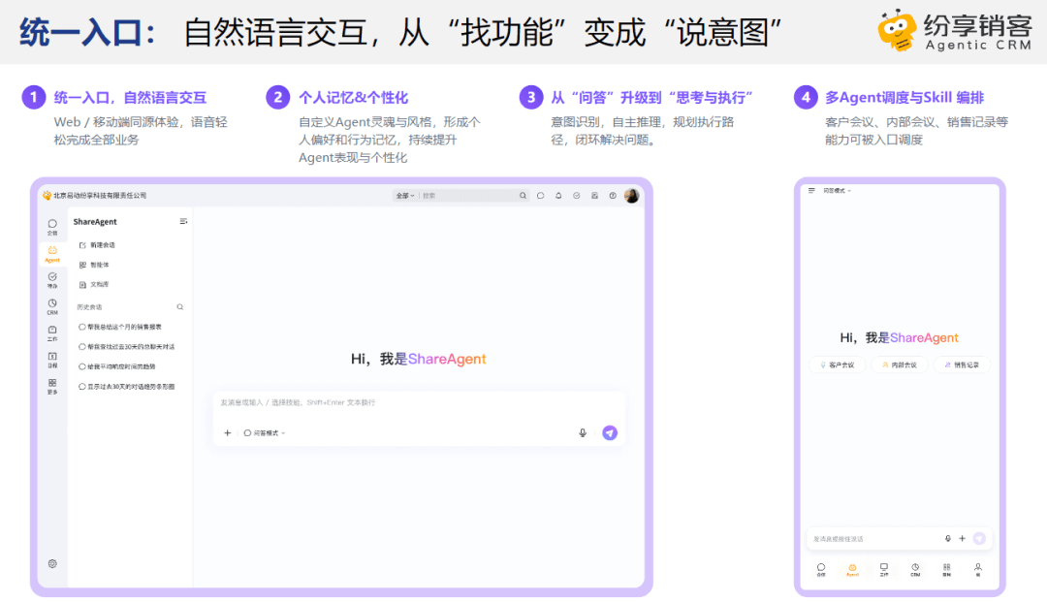Tap 销售记录 chip in mobile view
This screenshot has height=602, width=1047.
962,365
